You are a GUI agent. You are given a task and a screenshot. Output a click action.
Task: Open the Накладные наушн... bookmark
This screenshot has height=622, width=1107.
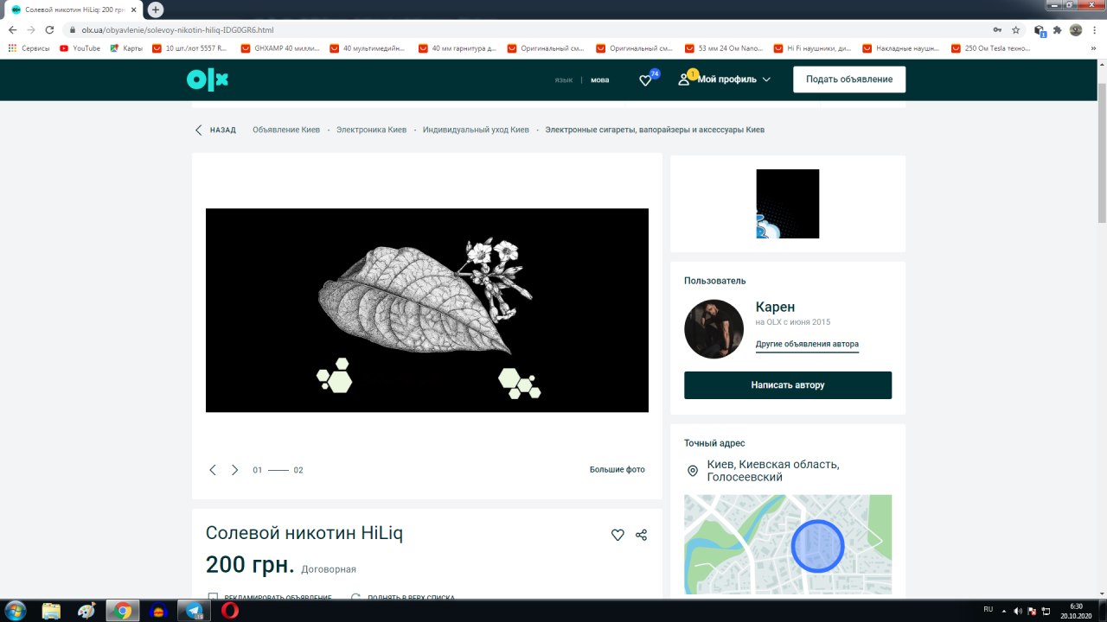point(901,48)
